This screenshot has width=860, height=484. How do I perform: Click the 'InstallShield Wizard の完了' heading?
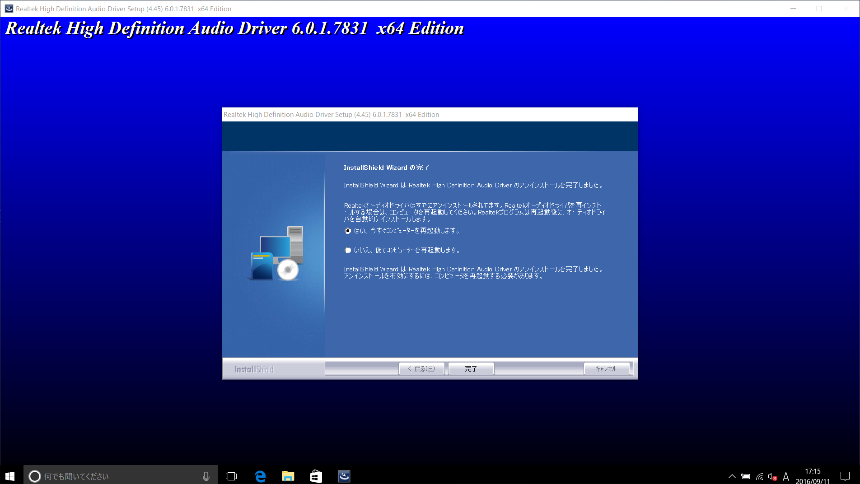tap(387, 168)
